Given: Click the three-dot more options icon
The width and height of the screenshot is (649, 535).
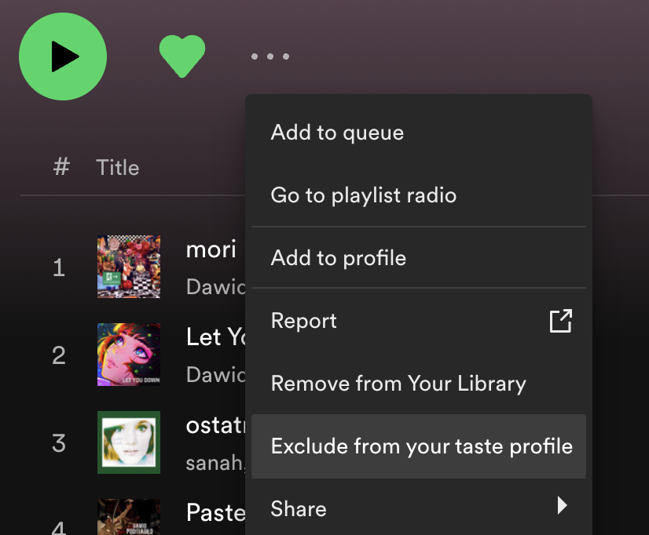Looking at the screenshot, I should (x=270, y=56).
